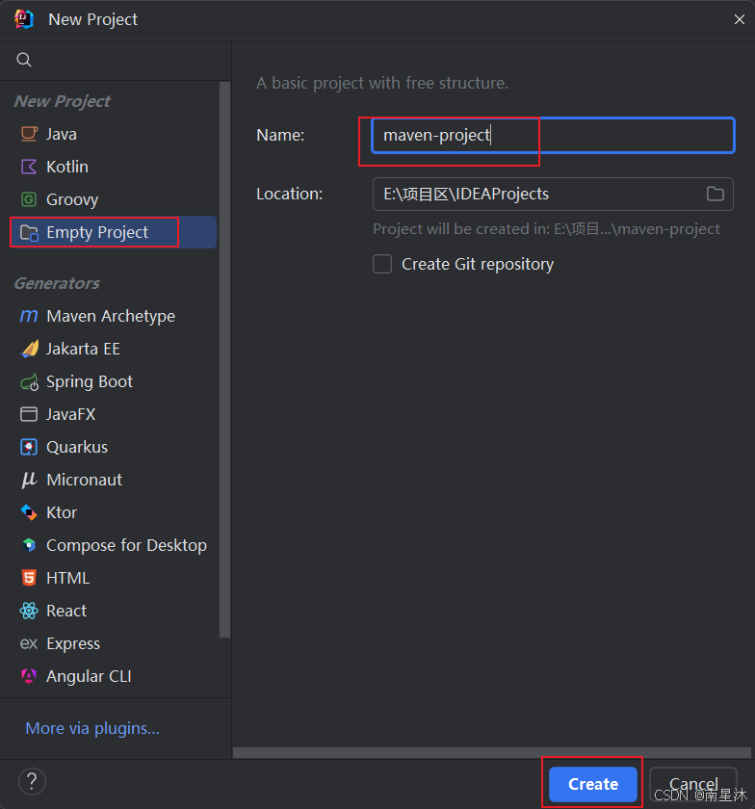
Task: Close the New Project dialog
Action: [739, 19]
